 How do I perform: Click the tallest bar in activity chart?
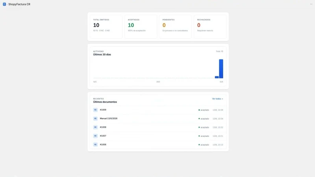(x=221, y=68)
